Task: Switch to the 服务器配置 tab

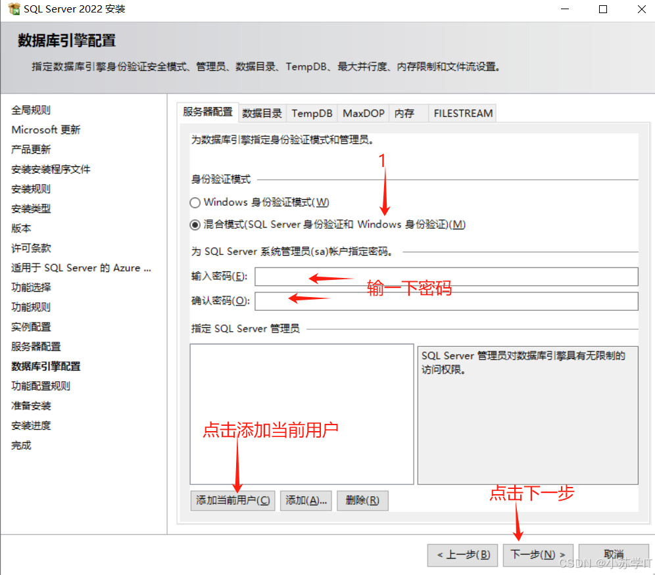Action: pyautogui.click(x=208, y=112)
